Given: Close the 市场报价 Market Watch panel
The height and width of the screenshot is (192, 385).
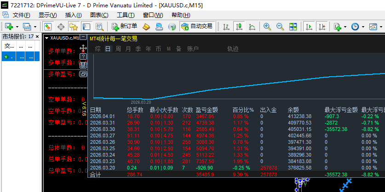Looking at the screenshot, I should [37, 37].
